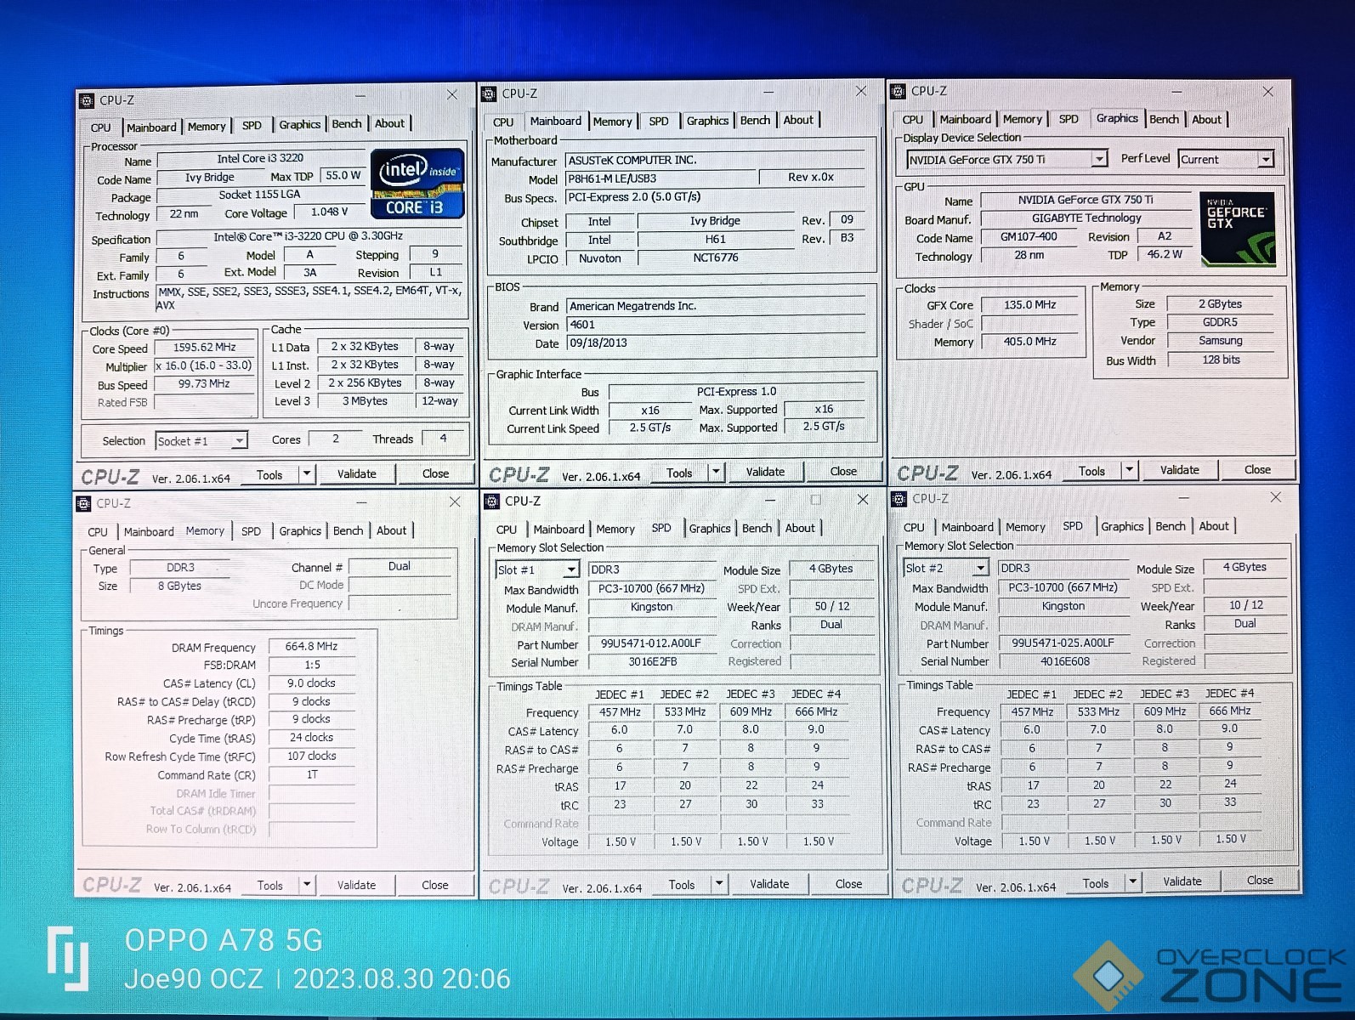Click the Slot #2 serial number 4016E608
The height and width of the screenshot is (1020, 1355).
(1064, 661)
